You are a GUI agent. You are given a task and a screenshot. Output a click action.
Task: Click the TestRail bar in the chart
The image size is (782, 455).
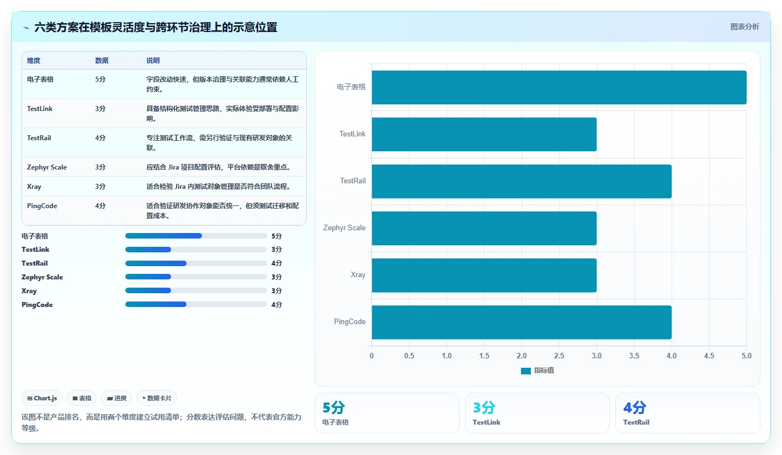point(522,181)
